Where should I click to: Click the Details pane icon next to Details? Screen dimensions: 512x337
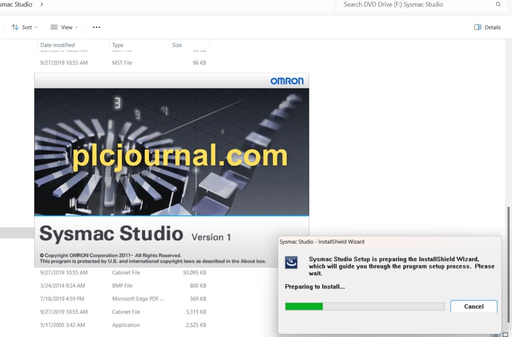click(477, 27)
